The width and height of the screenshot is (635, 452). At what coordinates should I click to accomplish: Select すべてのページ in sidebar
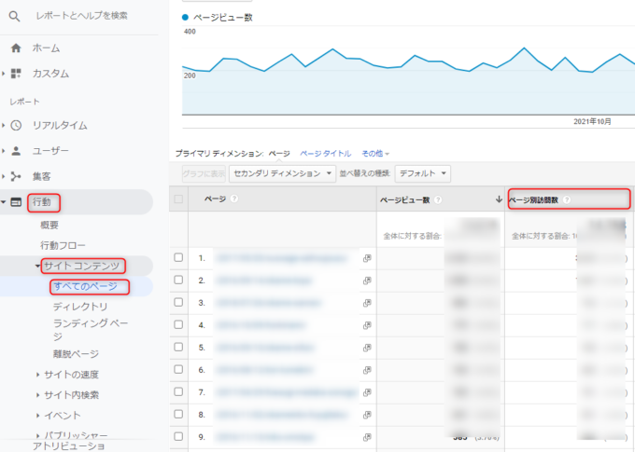coord(86,286)
